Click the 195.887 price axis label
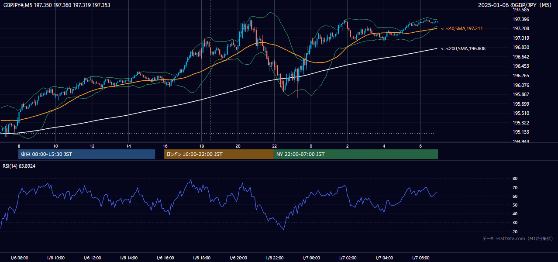 coord(521,94)
